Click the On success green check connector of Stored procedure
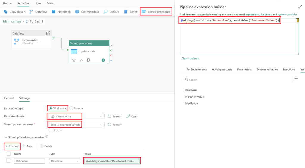The image size is (305, 168). (111, 50)
